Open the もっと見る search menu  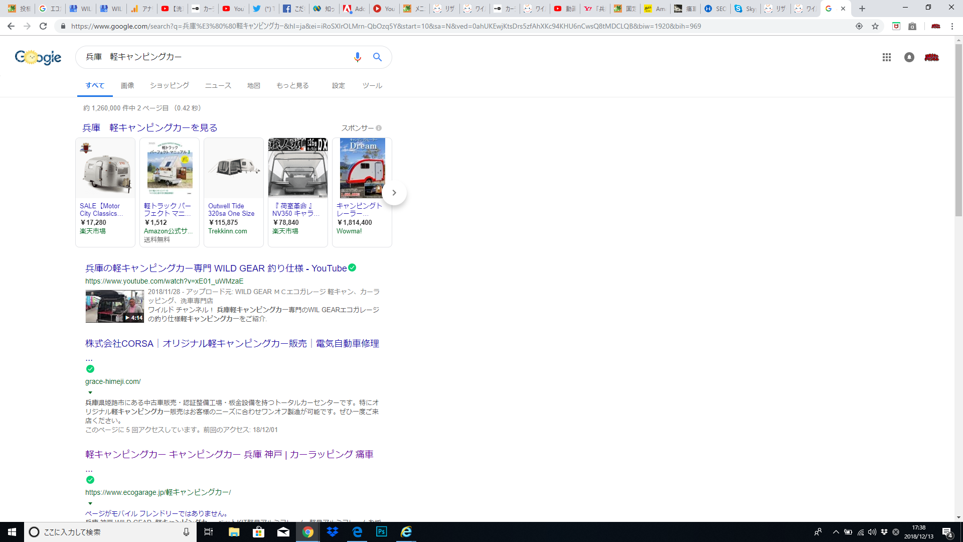(x=292, y=85)
